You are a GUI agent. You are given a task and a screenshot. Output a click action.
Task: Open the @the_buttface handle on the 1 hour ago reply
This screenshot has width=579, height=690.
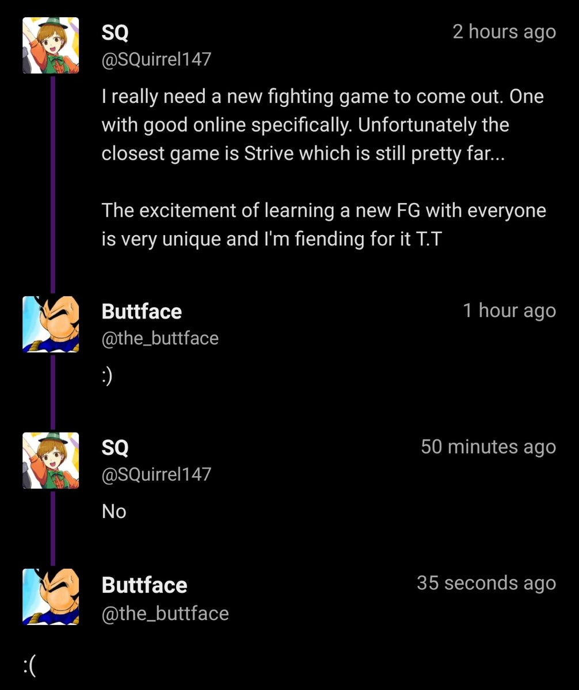[x=160, y=338]
